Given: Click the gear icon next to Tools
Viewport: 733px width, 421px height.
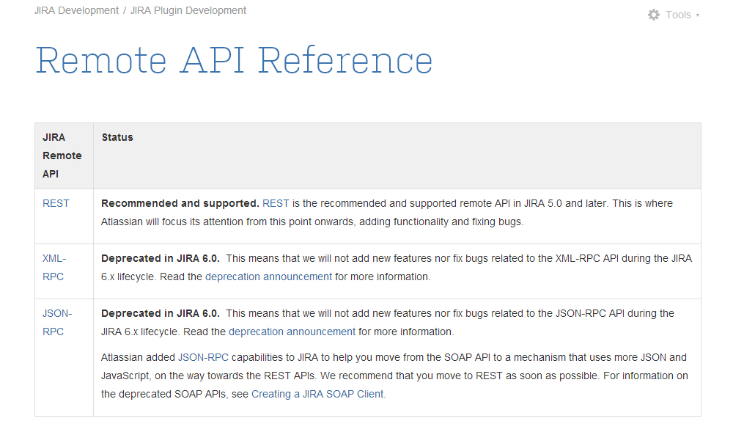Looking at the screenshot, I should point(654,15).
